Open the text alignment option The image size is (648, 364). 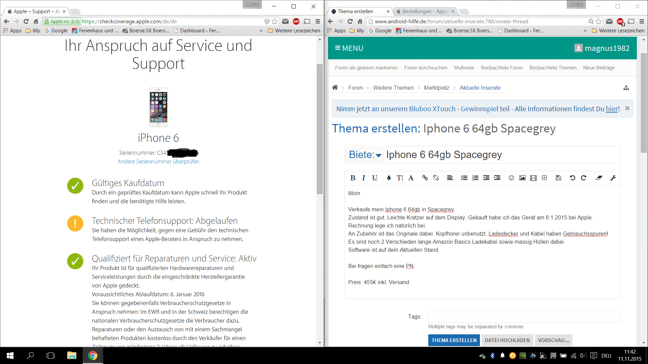coord(450,178)
